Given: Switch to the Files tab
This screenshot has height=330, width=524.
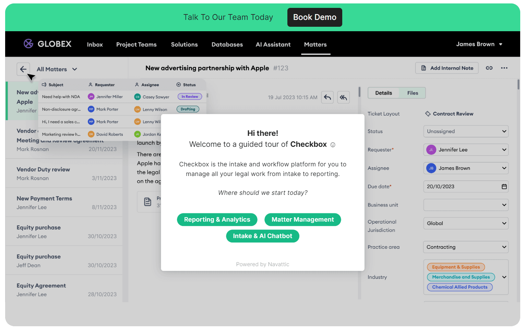Looking at the screenshot, I should click(413, 93).
